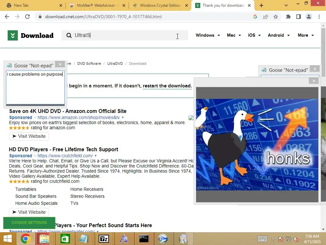Image resolution: width=326 pixels, height=245 pixels.
Task: Open HD DVD Players ad title
Action: [x=63, y=149]
